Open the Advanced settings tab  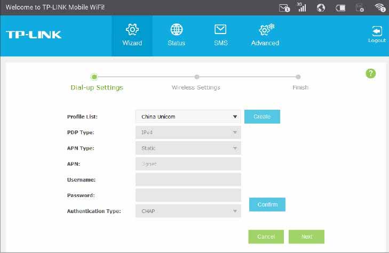pyautogui.click(x=265, y=36)
